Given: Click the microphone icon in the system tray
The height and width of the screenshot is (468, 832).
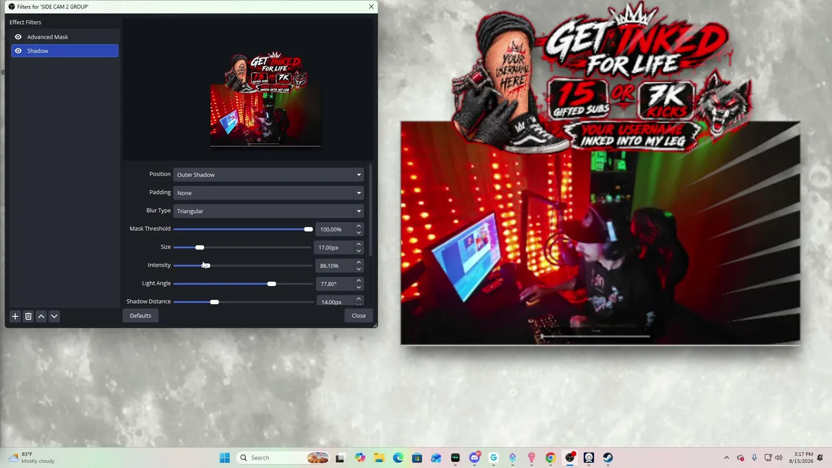Looking at the screenshot, I should (754, 458).
